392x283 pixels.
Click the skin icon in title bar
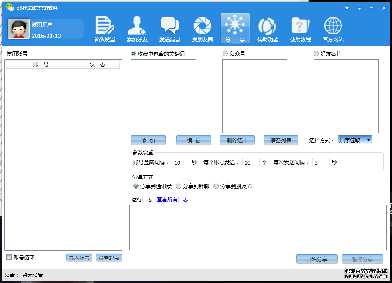pyautogui.click(x=347, y=8)
